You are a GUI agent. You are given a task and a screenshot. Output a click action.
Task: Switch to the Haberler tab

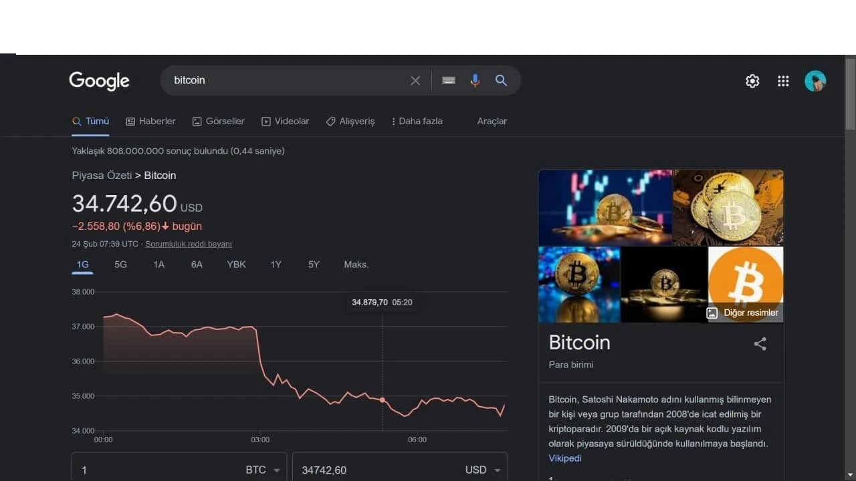(x=156, y=121)
